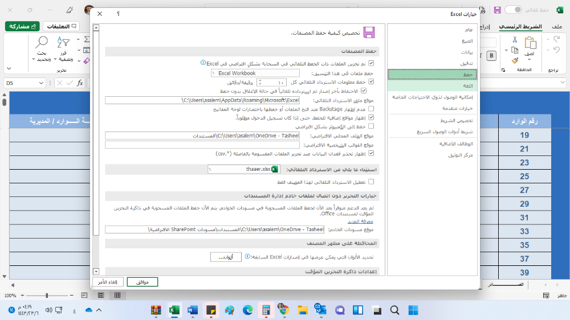570x320 pixels.
Task: Switch to Page Break Preview view icon
Action: tap(84, 296)
